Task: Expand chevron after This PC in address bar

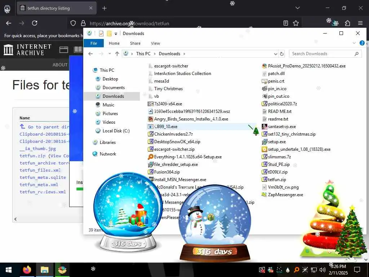Action: [x=155, y=54]
